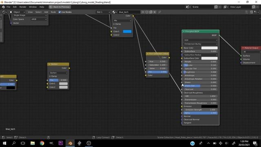261x147 pixels.
Task: Open Blender from the Windows taskbar
Action: (x=70, y=143)
